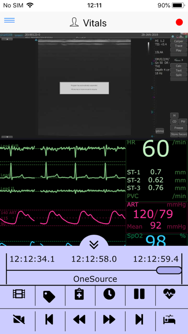188x334 pixels.
Task: Click the Text button in ultrasound
Action: click(178, 70)
